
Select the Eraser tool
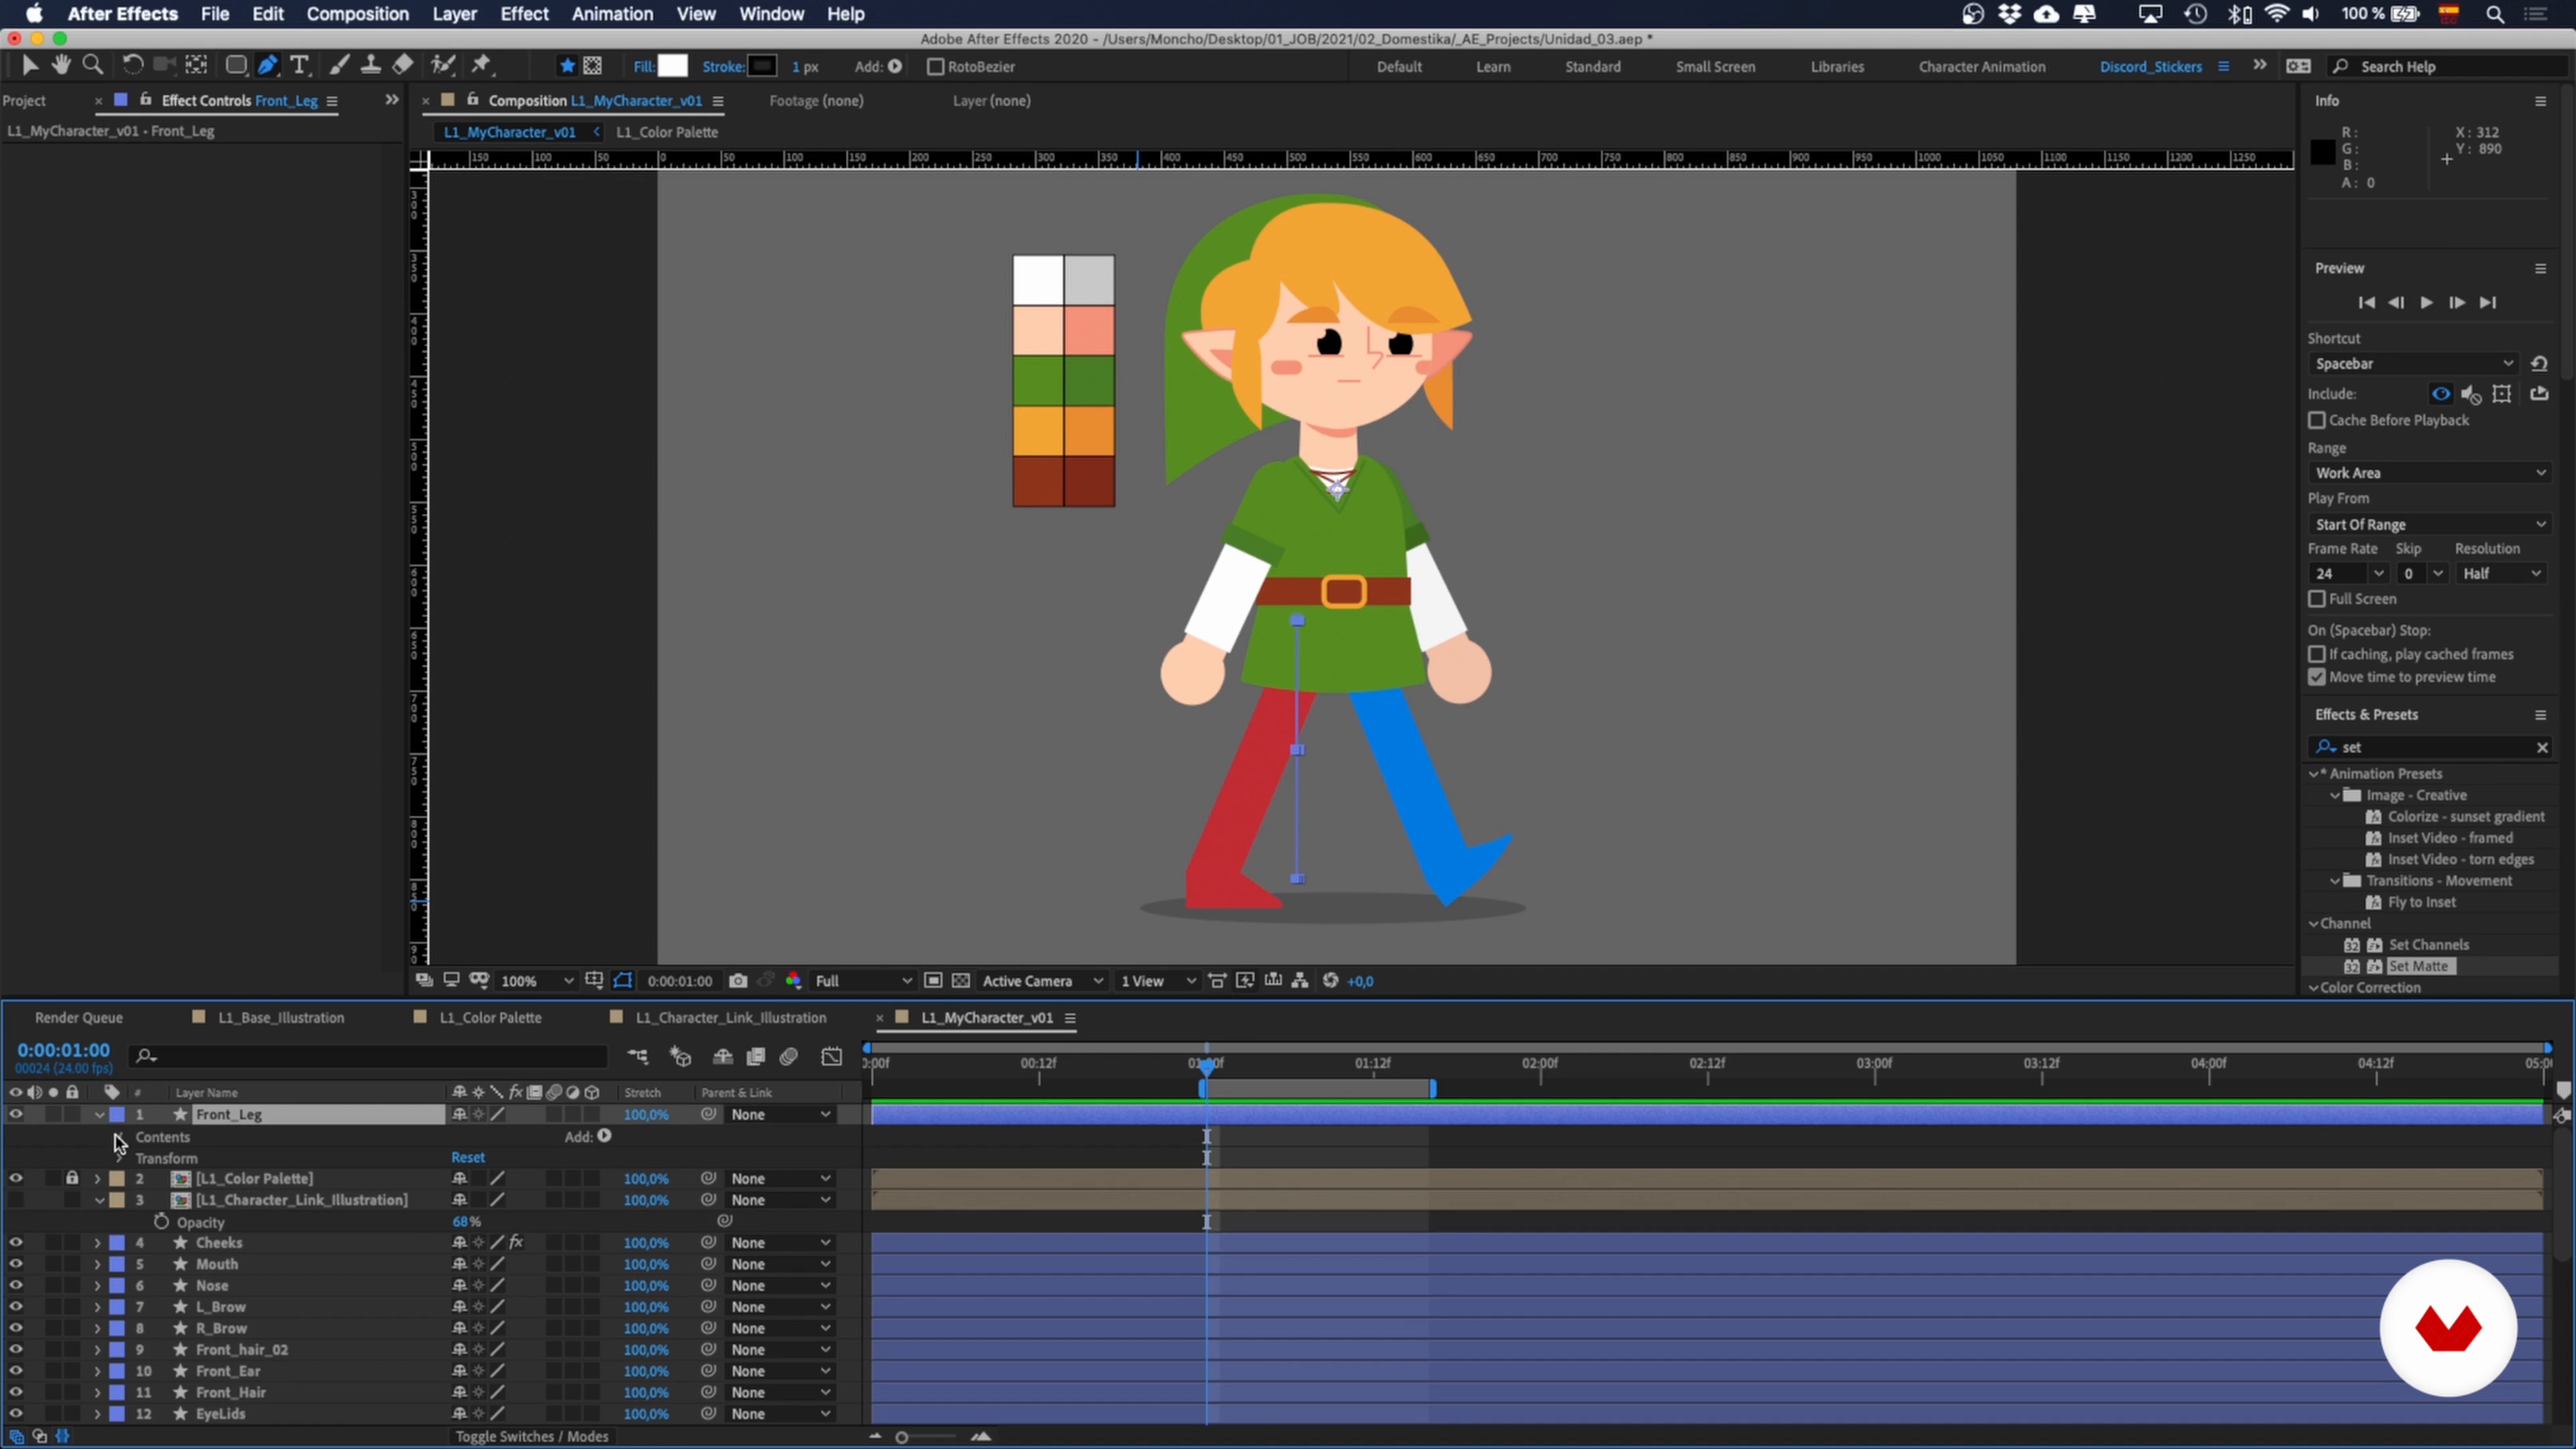[402, 66]
